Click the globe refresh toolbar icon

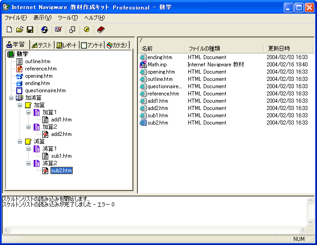tap(45, 30)
